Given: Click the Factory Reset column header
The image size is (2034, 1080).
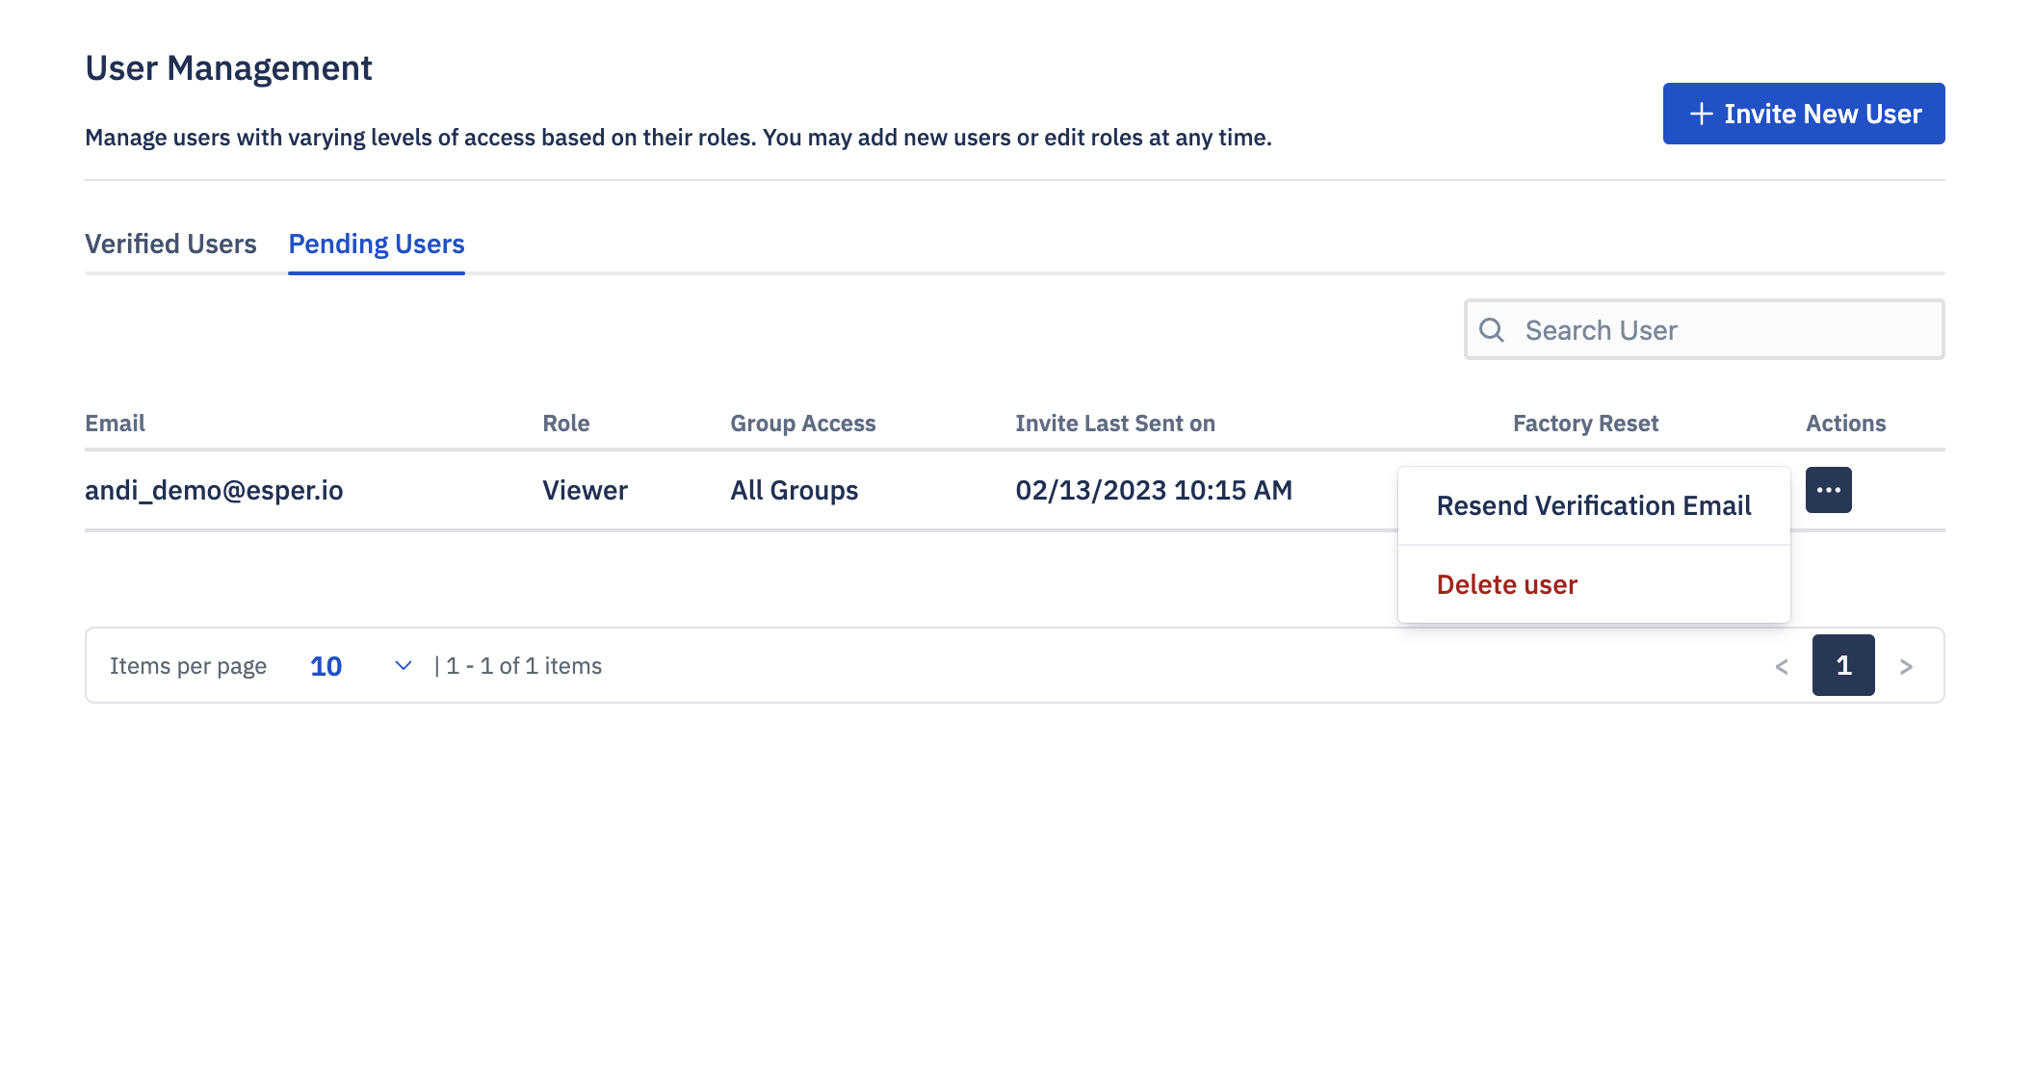Looking at the screenshot, I should (x=1585, y=424).
